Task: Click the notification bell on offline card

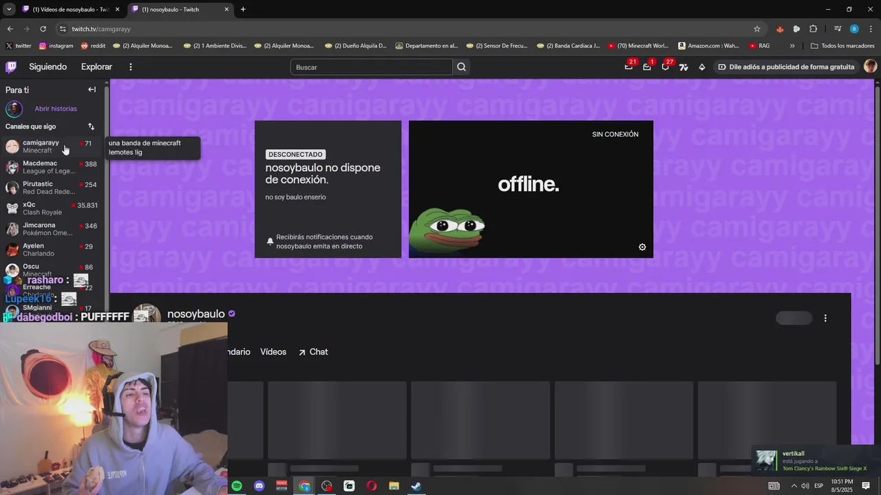Action: 270,241
